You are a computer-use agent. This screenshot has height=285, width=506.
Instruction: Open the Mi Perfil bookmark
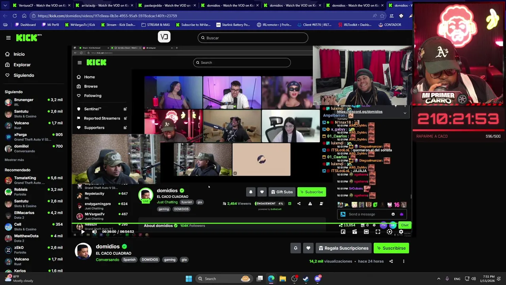click(50, 25)
